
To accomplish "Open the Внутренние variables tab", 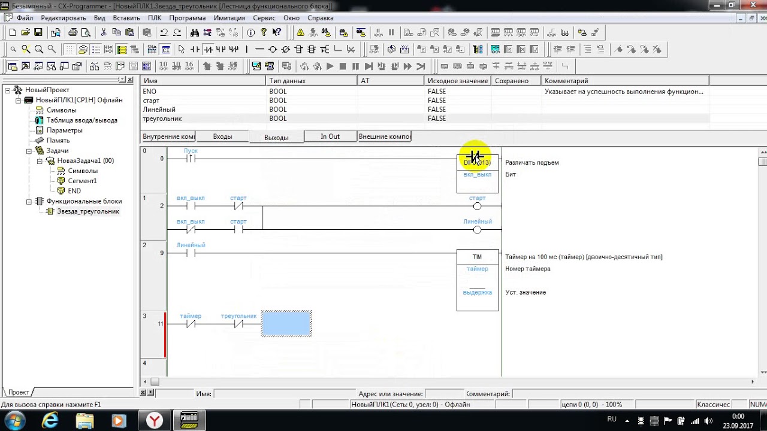I will (169, 136).
